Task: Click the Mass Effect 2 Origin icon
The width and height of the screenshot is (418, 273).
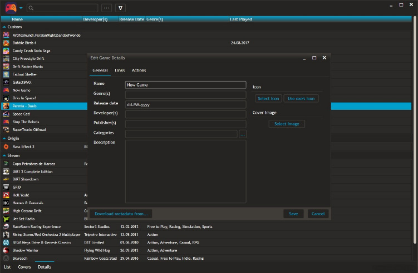Action: point(6,146)
